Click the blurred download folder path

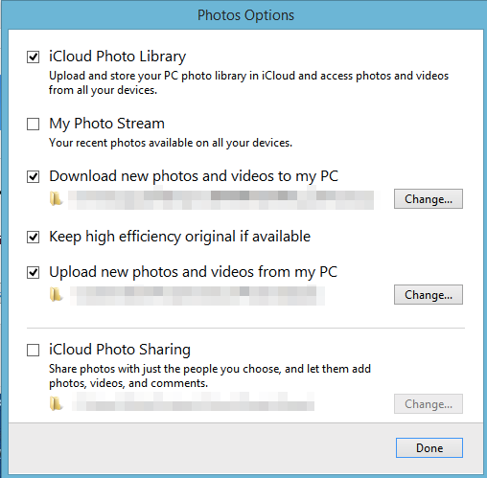(221, 200)
